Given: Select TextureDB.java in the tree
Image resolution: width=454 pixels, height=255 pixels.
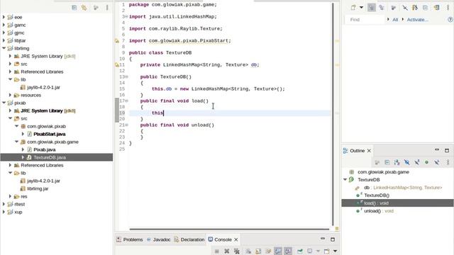Looking at the screenshot, I should [50, 157].
